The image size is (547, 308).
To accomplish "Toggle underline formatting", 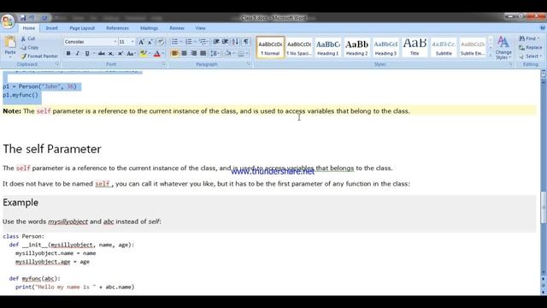I will 87,53.
